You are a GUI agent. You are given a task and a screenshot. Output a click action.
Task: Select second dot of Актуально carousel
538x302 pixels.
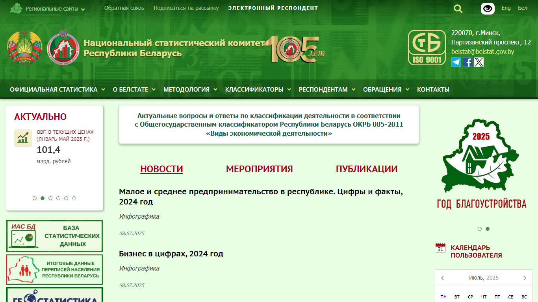pos(43,198)
